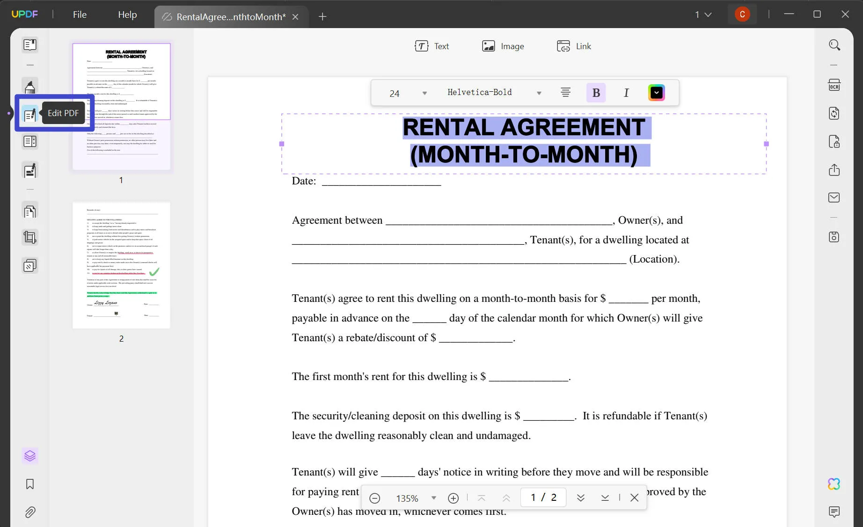Toggle bold formatting on the selected title
The image size is (863, 527).
(596, 92)
